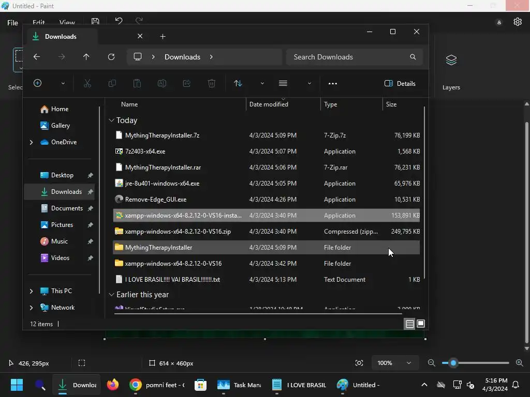Open the See more three-dots menu
Image resolution: width=530 pixels, height=397 pixels.
333,83
